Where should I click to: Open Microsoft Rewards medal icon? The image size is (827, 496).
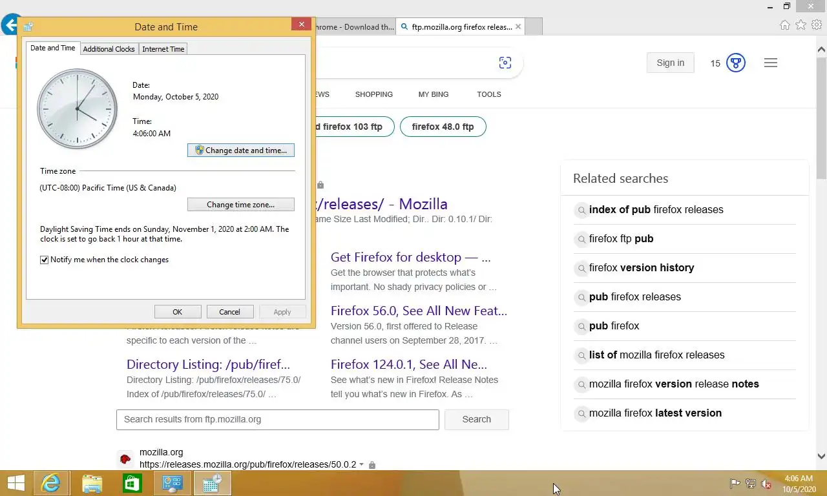(736, 63)
